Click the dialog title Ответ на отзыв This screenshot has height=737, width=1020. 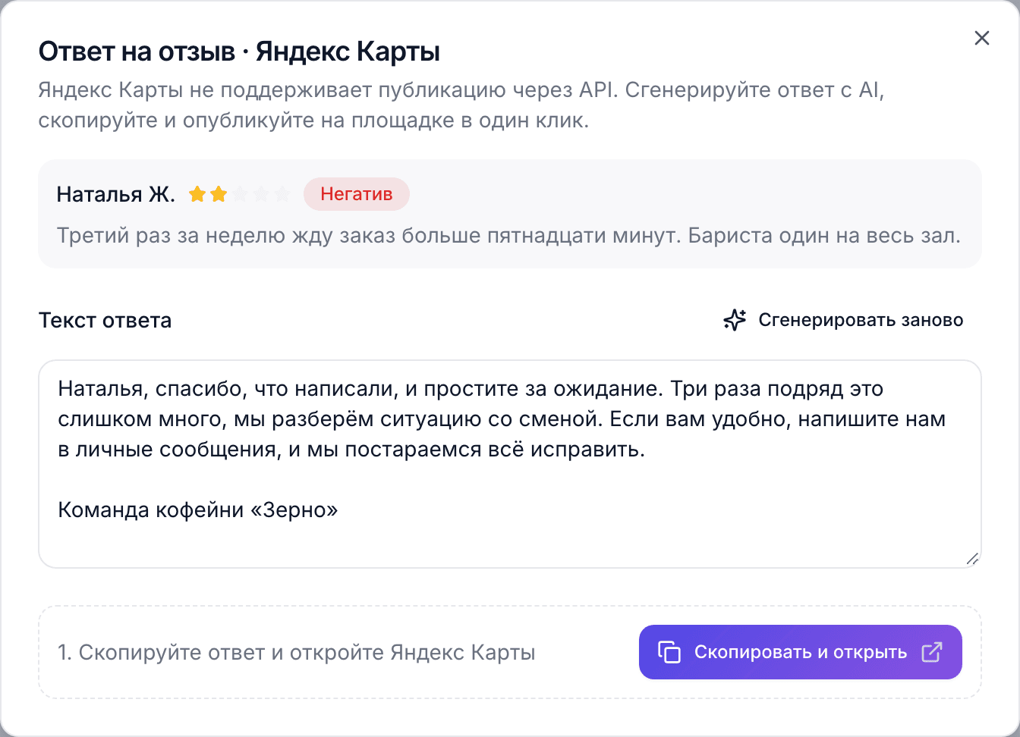pos(239,52)
